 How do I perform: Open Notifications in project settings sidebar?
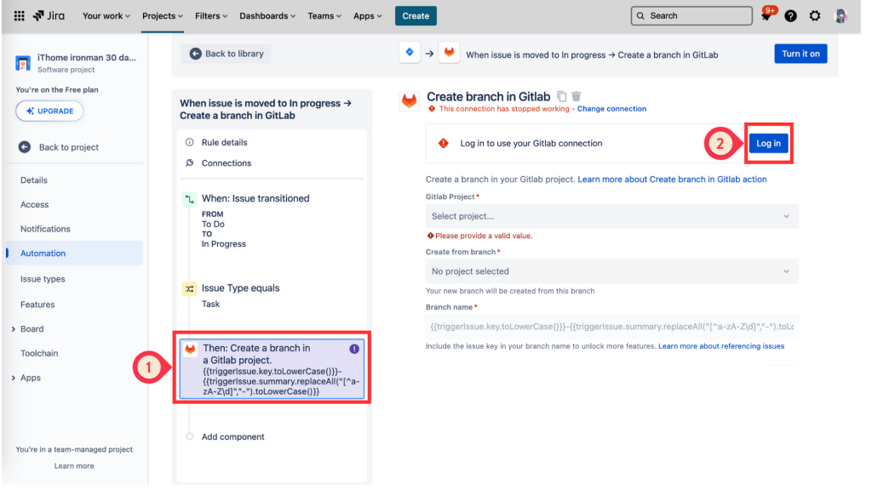pos(46,229)
